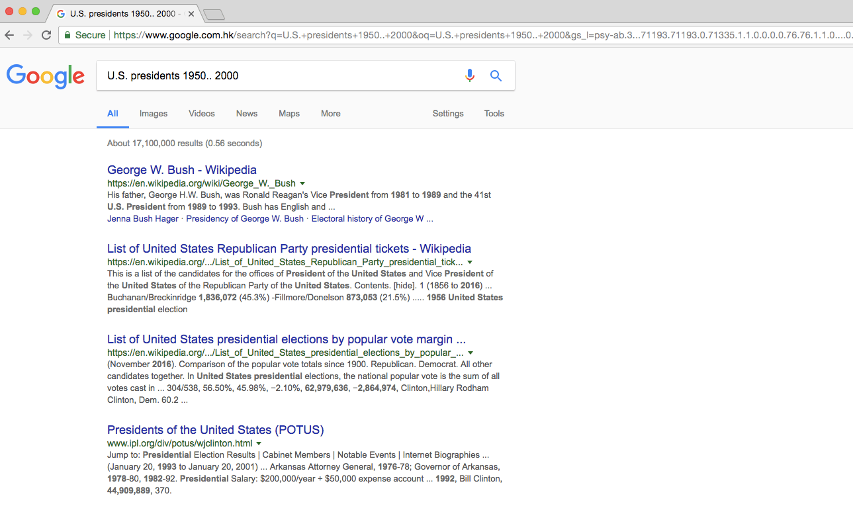Screen dimensions: 853x510
Task: Open Presidents of the United States (POTUS) result
Action: coord(216,430)
